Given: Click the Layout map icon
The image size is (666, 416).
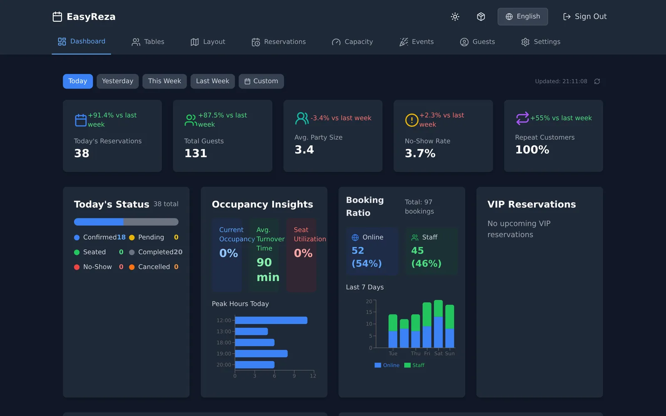Looking at the screenshot, I should click(195, 42).
